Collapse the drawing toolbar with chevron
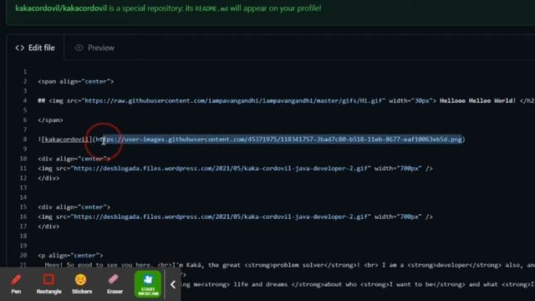Viewport: 535px width, 301px height. click(x=173, y=284)
